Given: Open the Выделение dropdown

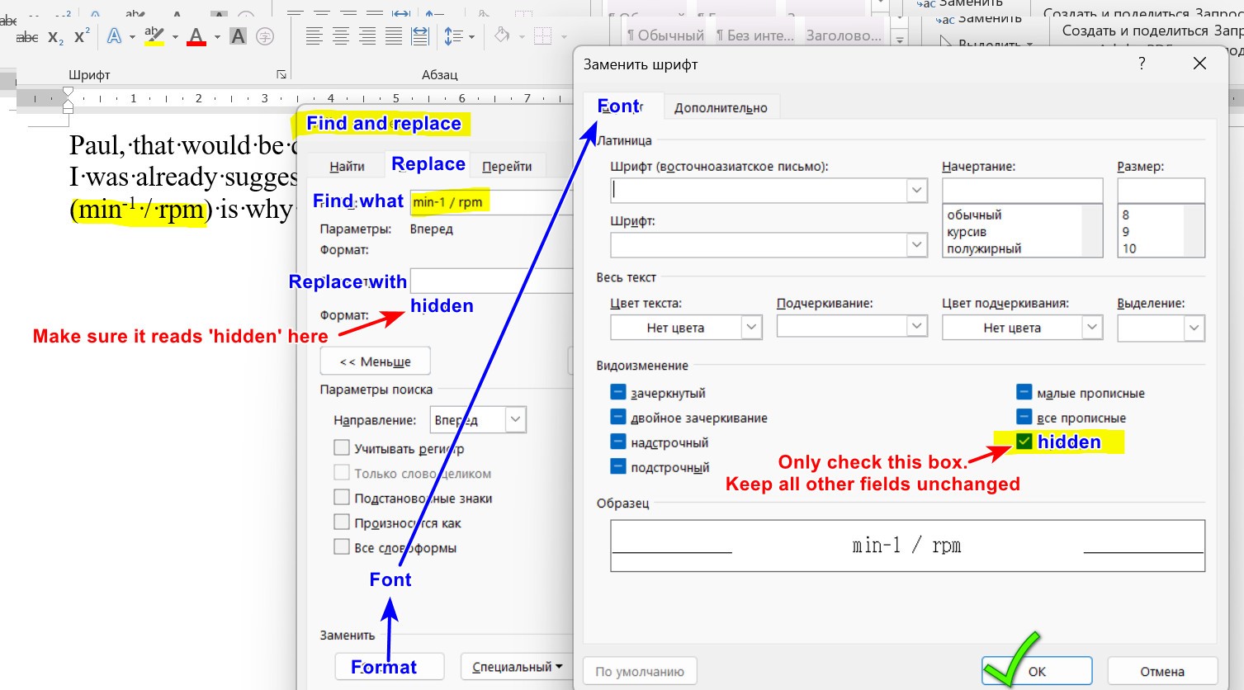Looking at the screenshot, I should click(1161, 328).
